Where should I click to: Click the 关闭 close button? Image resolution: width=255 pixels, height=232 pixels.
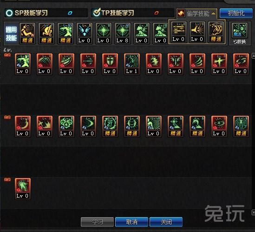tap(166, 222)
